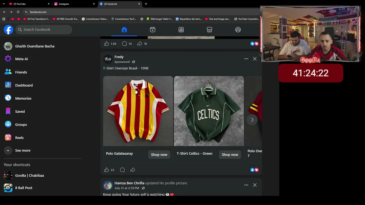
Task: Switch to the Instagram browser tab
Action: point(74,4)
